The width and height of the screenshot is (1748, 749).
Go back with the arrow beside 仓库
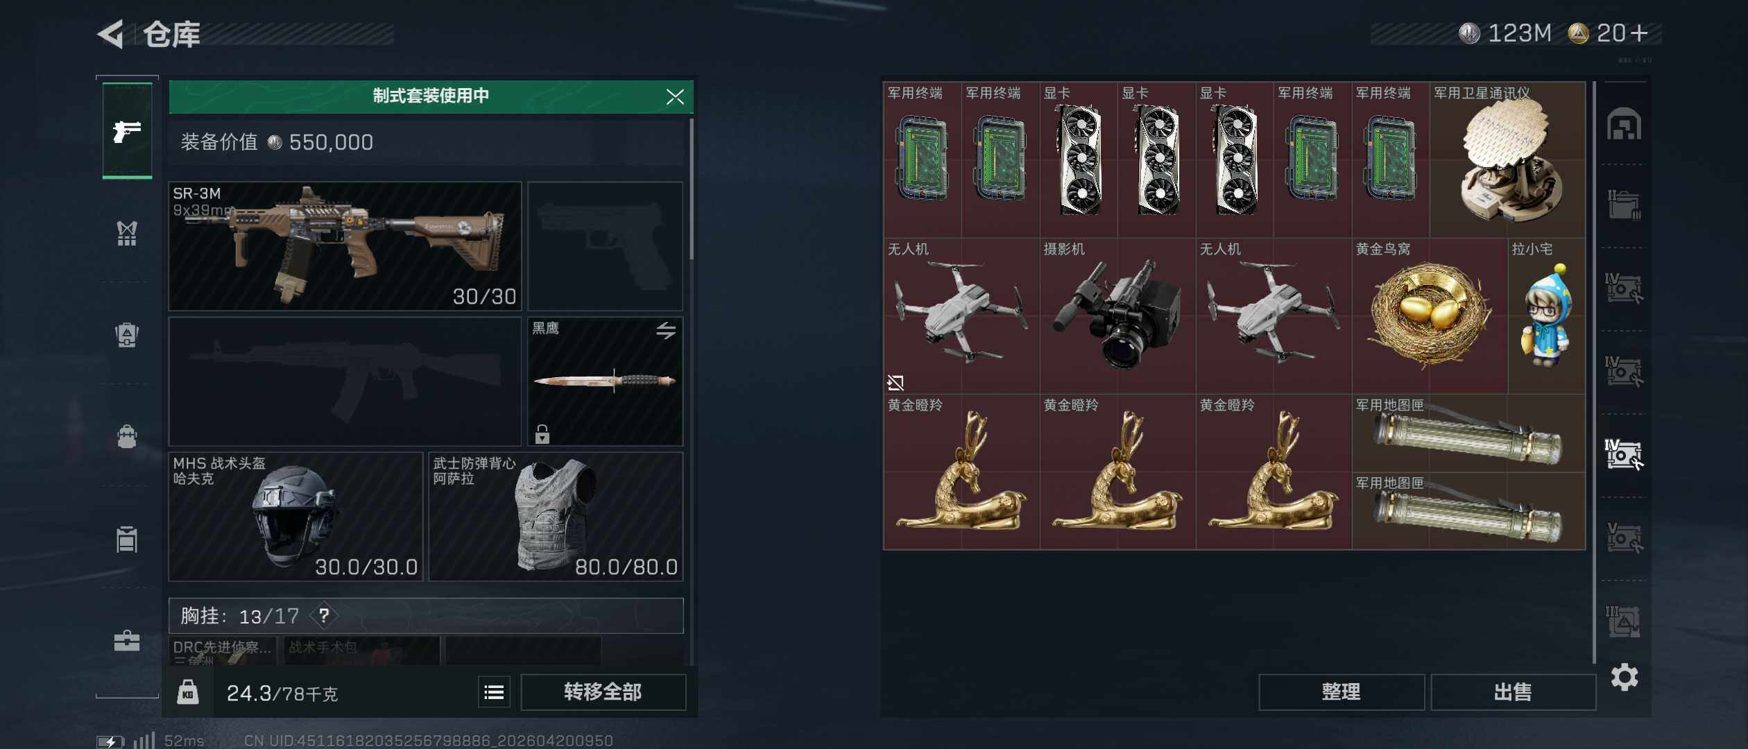(x=111, y=34)
